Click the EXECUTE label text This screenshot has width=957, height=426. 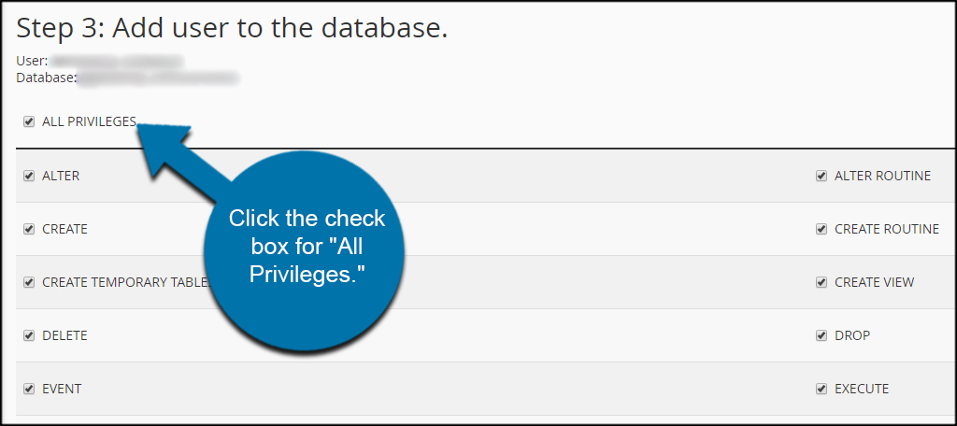tap(861, 389)
